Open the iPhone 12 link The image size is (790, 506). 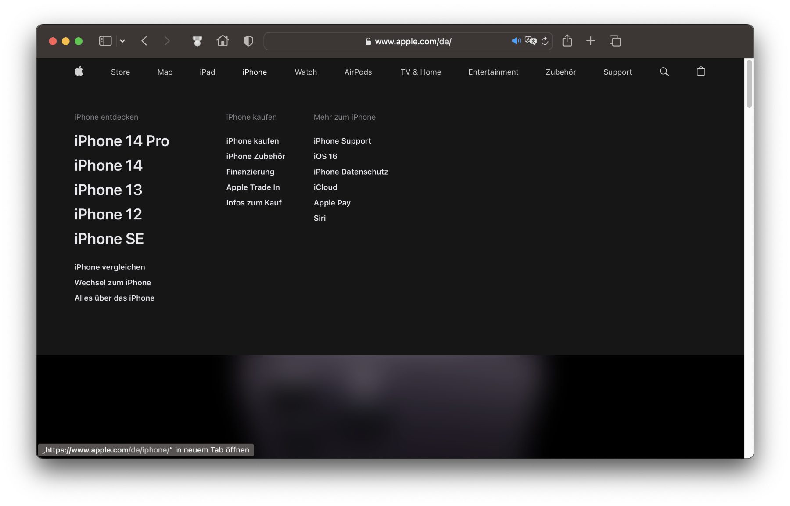[108, 214]
